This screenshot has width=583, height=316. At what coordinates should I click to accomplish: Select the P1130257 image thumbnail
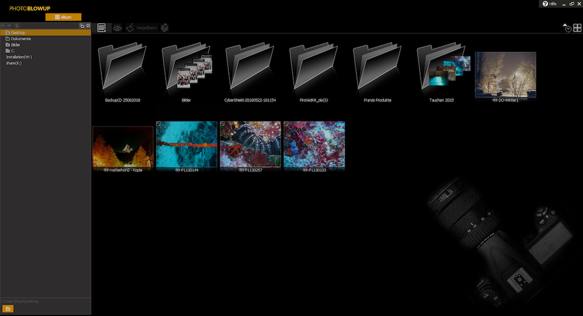click(x=251, y=145)
